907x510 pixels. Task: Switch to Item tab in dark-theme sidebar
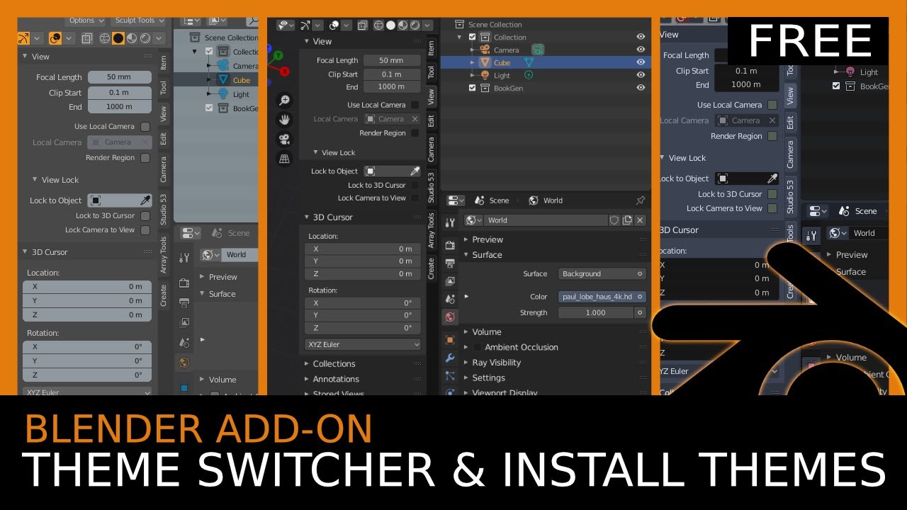431,47
